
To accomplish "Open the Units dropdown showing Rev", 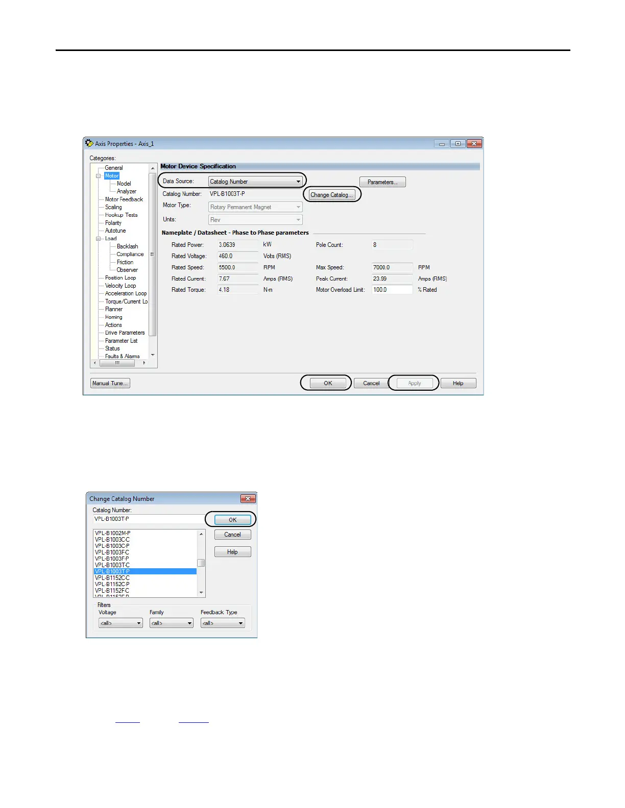I will tap(255, 220).
